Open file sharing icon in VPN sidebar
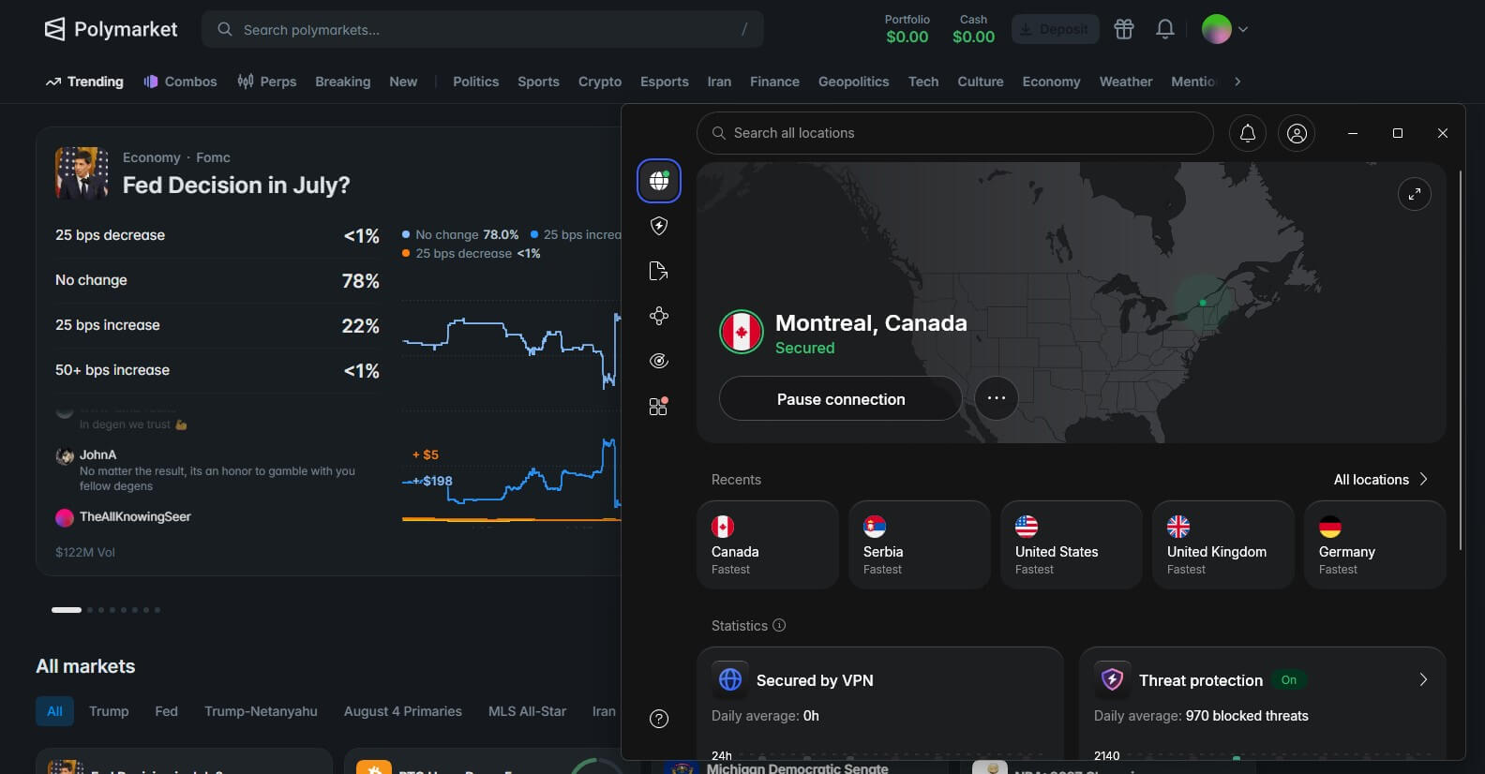The image size is (1485, 774). pyautogui.click(x=659, y=271)
